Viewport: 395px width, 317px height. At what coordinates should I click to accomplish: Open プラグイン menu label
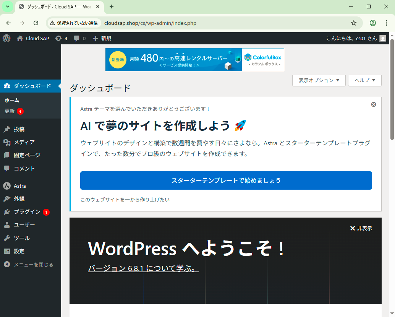27,212
